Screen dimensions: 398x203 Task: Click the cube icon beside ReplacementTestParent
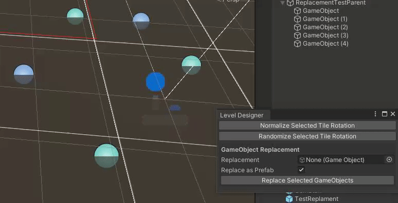290,3
